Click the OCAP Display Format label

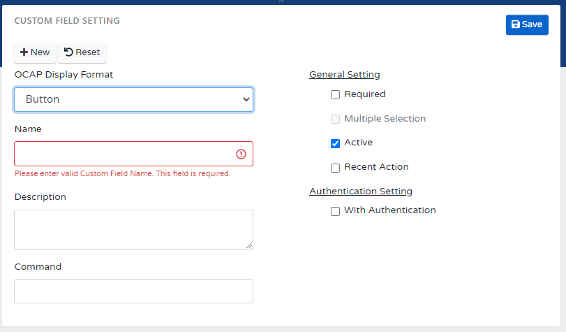[x=64, y=74]
